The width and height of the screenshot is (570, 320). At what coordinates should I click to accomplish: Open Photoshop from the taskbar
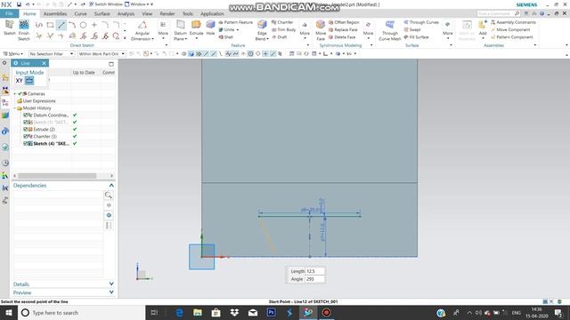(x=271, y=312)
